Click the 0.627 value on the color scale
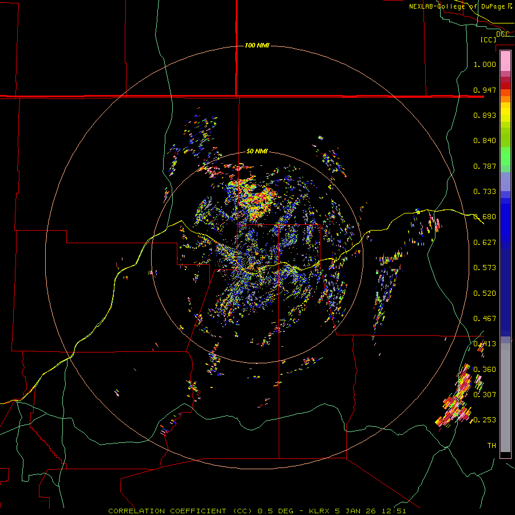This screenshot has height=515, width=515. click(x=485, y=243)
